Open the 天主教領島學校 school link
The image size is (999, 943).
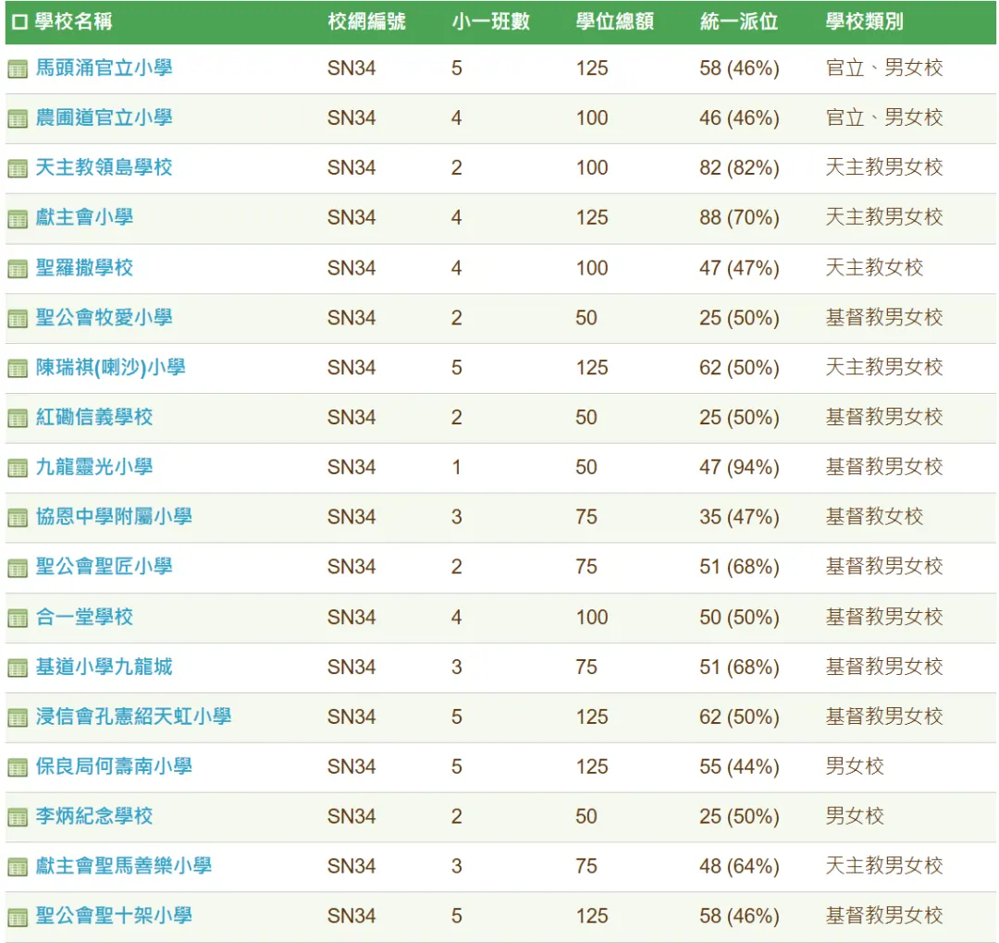104,166
